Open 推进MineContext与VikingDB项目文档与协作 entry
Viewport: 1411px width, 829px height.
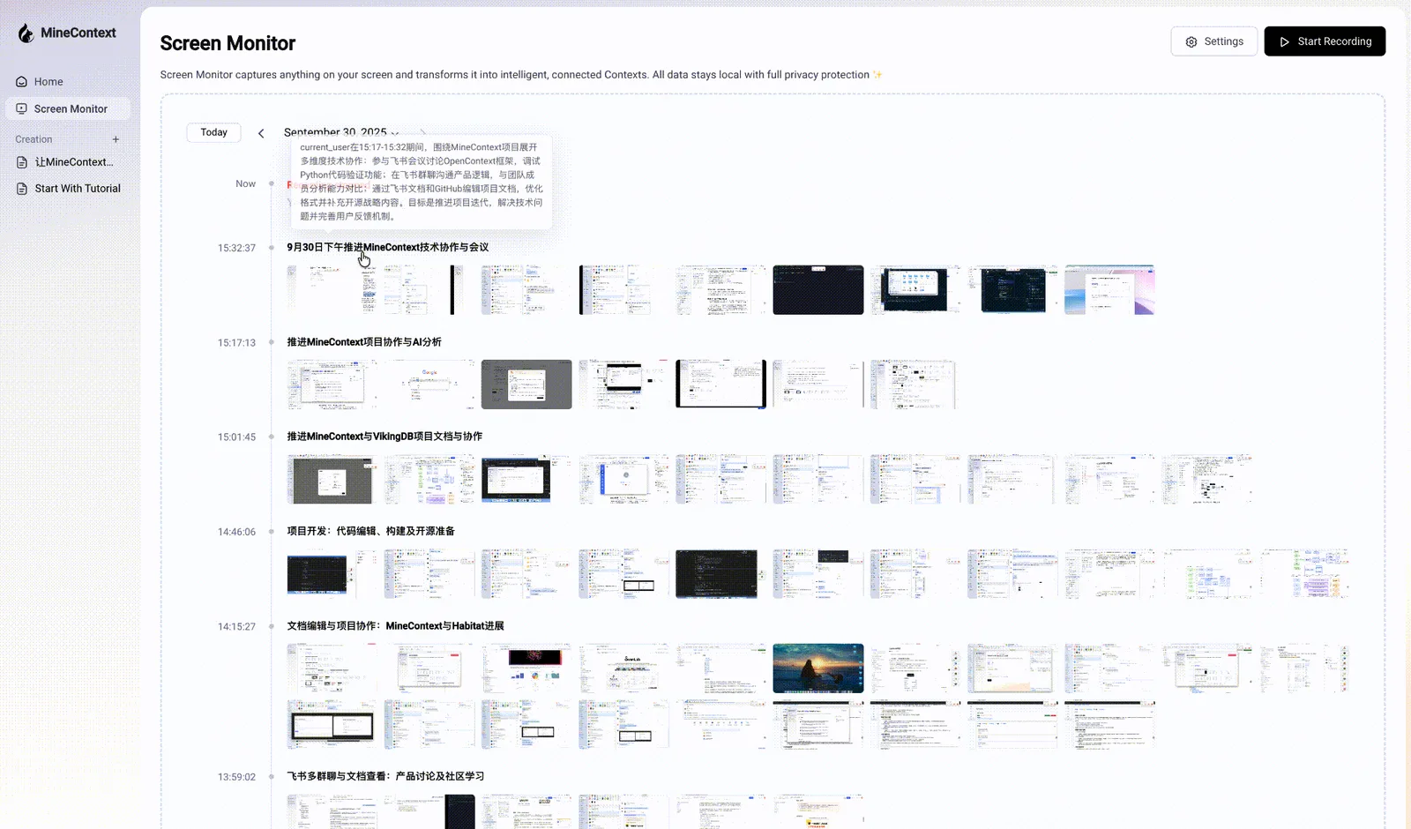(x=384, y=437)
